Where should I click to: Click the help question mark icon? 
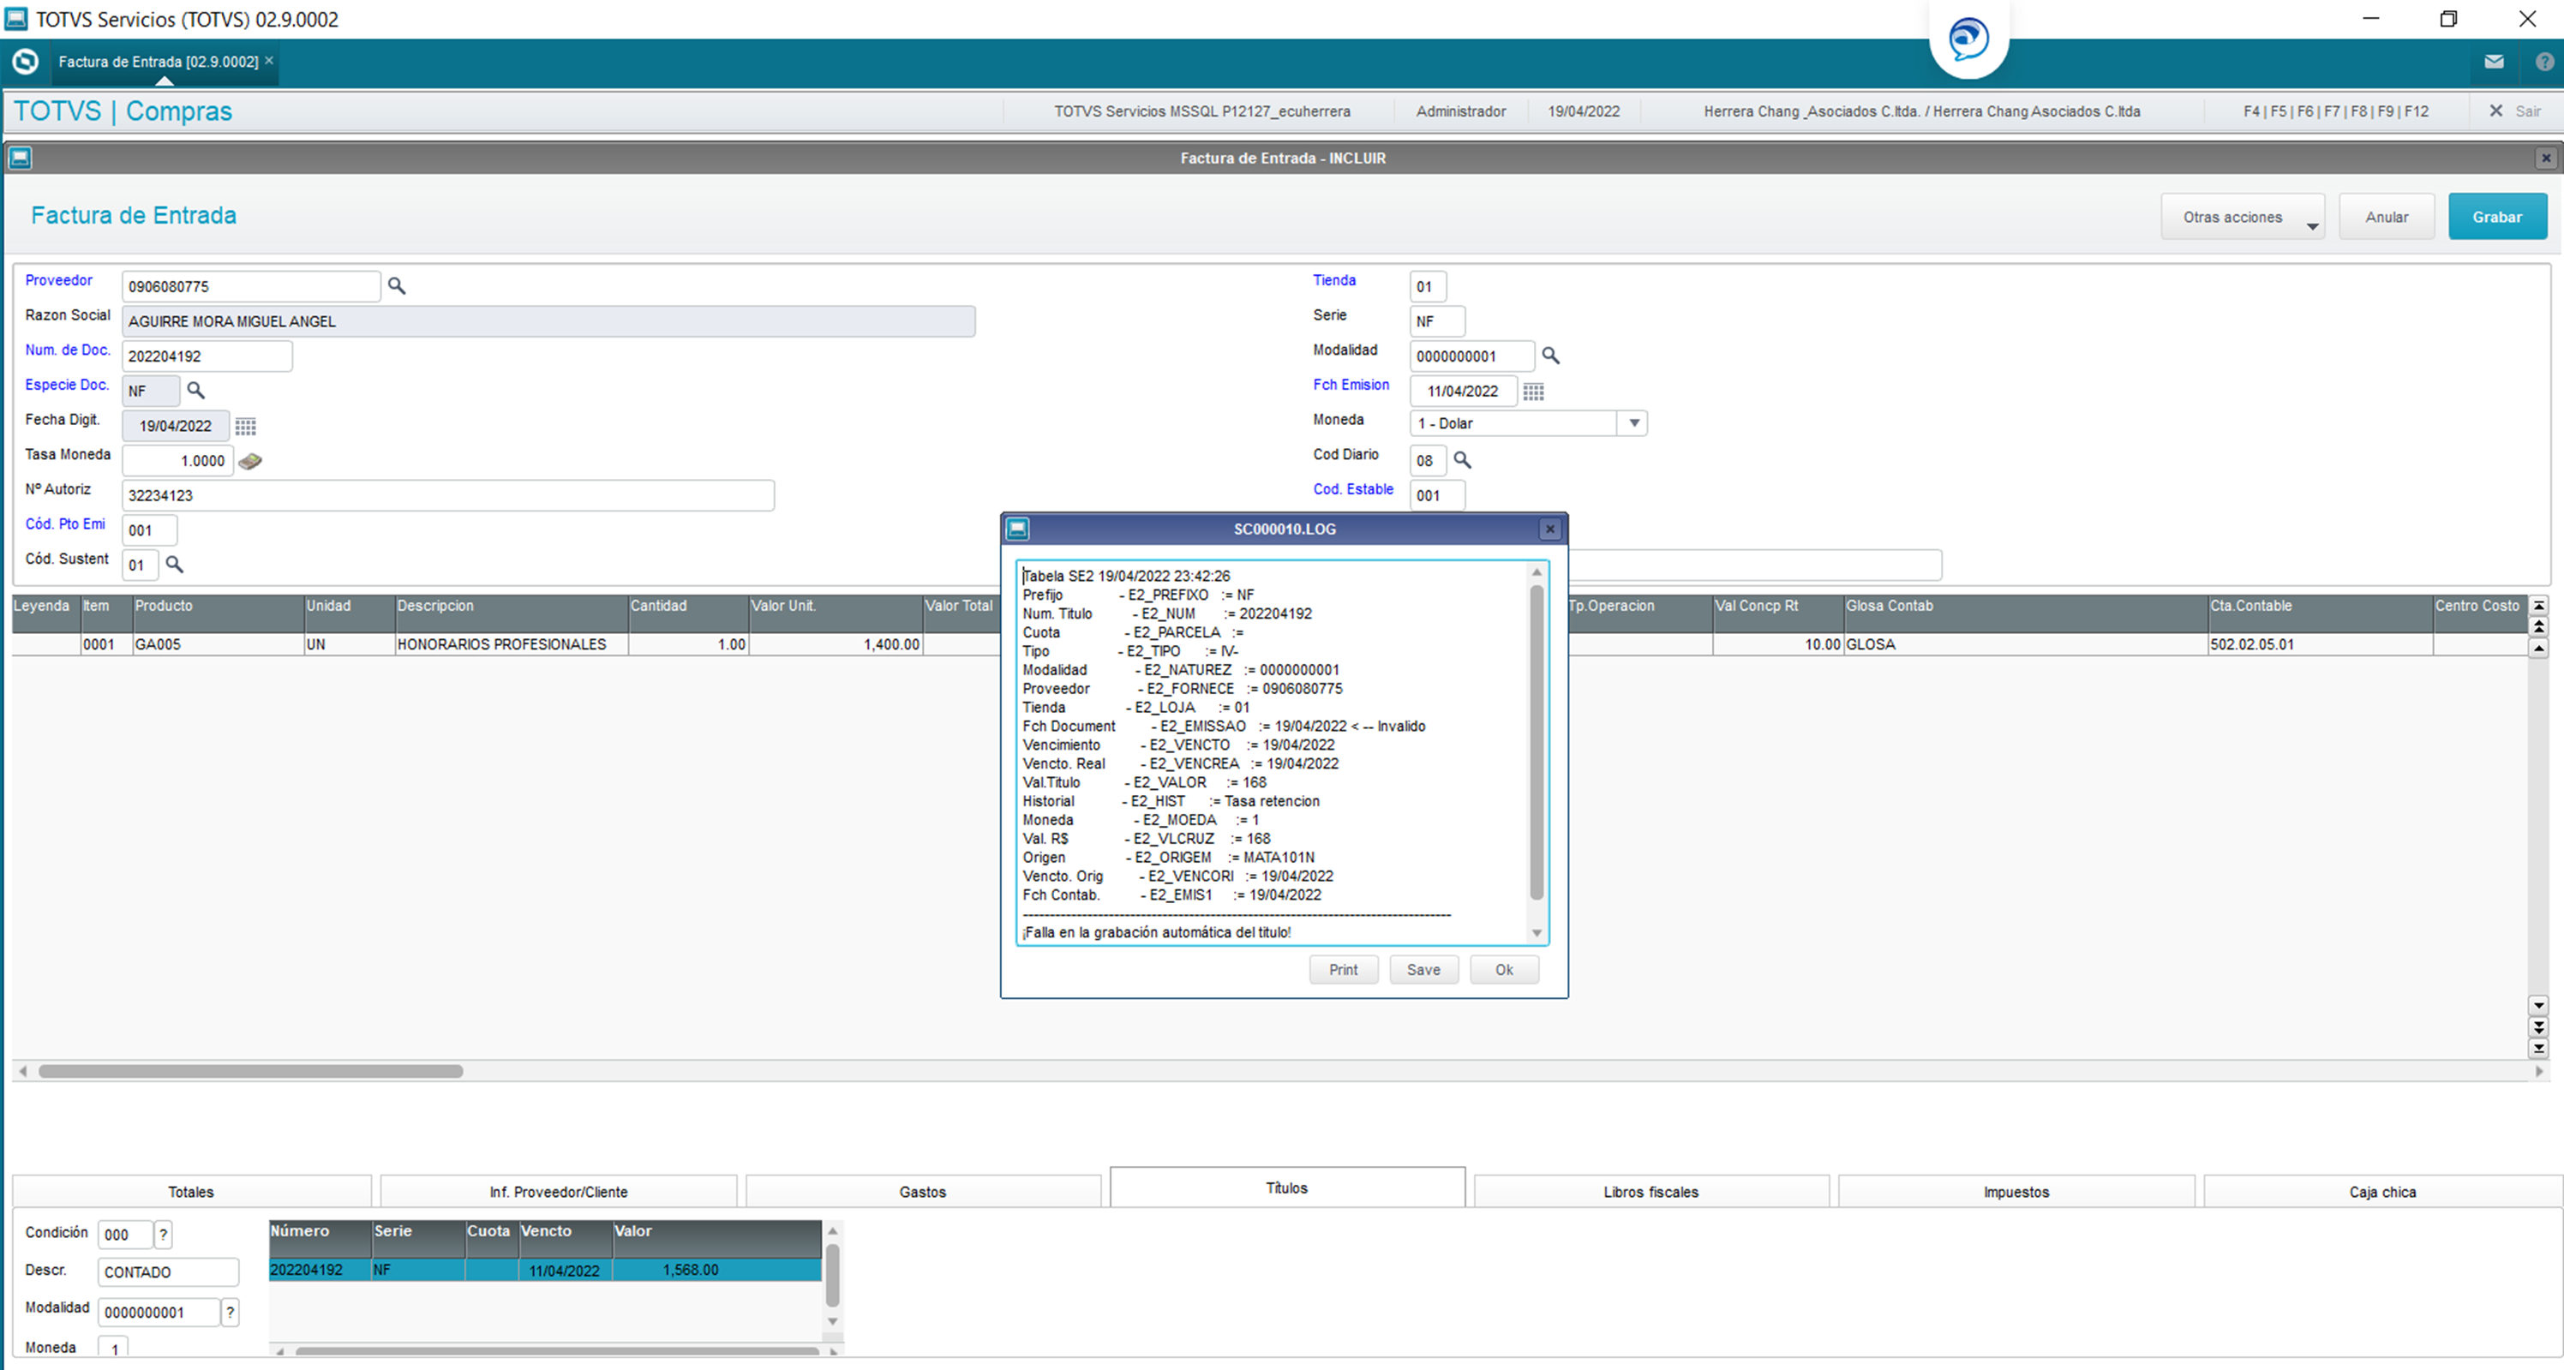coord(2544,62)
